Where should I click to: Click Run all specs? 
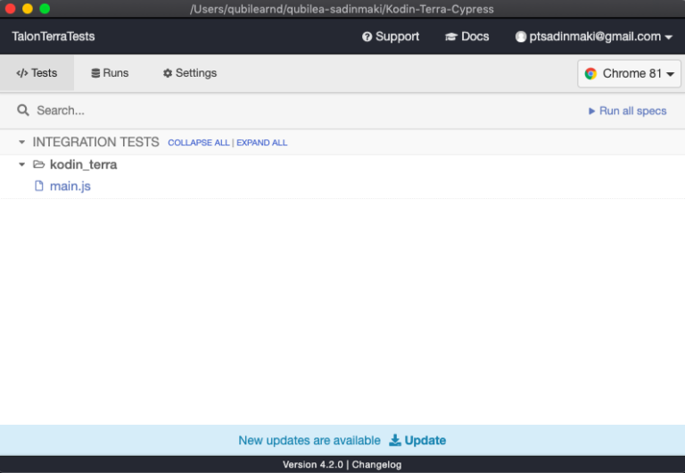tap(627, 111)
